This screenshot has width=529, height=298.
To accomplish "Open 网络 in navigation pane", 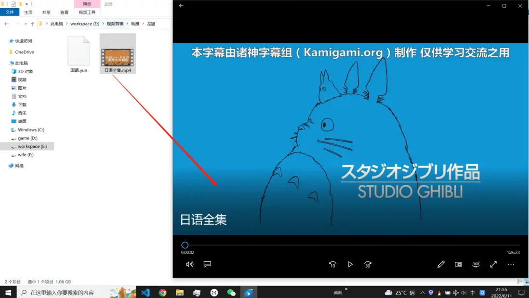I will [19, 166].
